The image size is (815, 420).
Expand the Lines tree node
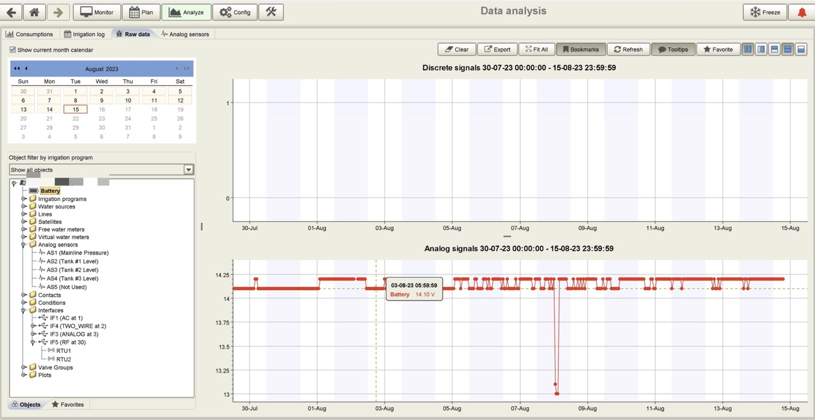[24, 214]
